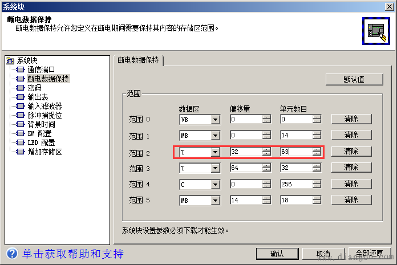Click the PLC system block image at top right
The image size is (397, 265).
[376, 31]
